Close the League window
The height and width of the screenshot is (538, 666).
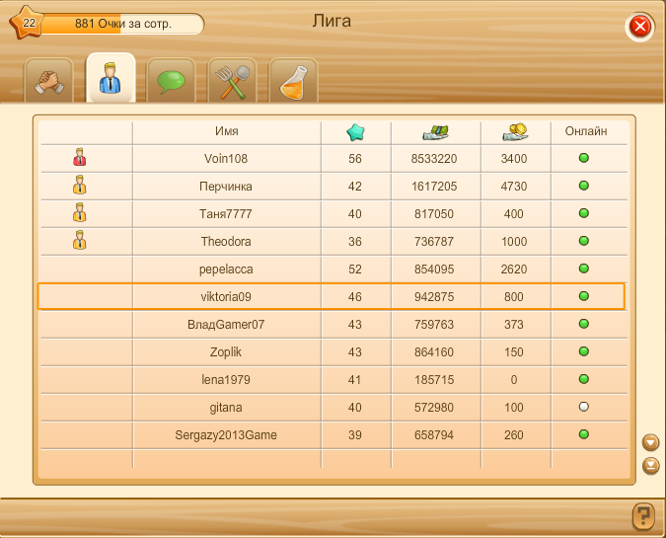[x=640, y=27]
